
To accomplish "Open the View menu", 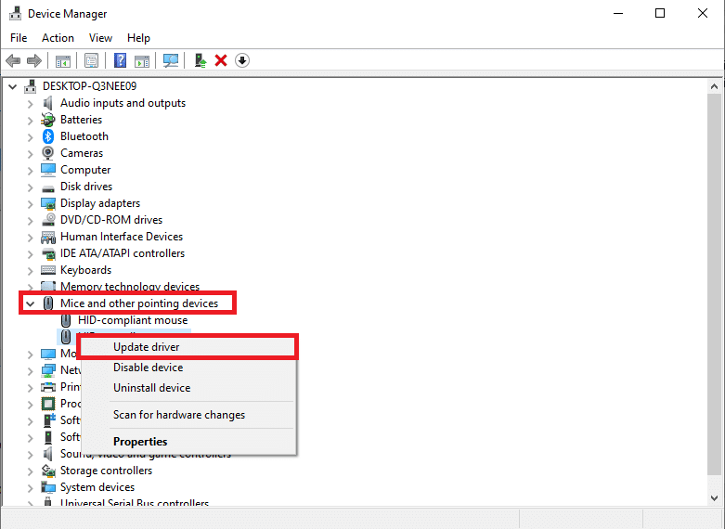I will [100, 38].
